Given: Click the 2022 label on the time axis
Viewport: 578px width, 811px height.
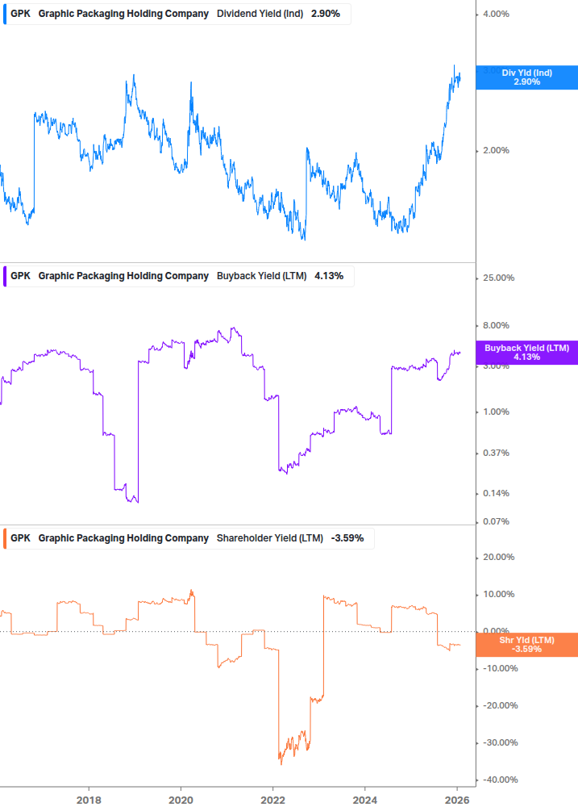Looking at the screenshot, I should tap(272, 801).
